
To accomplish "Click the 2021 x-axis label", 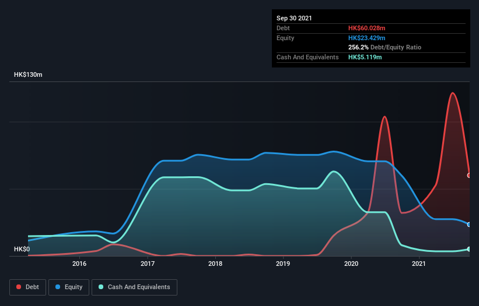I will (x=419, y=264).
